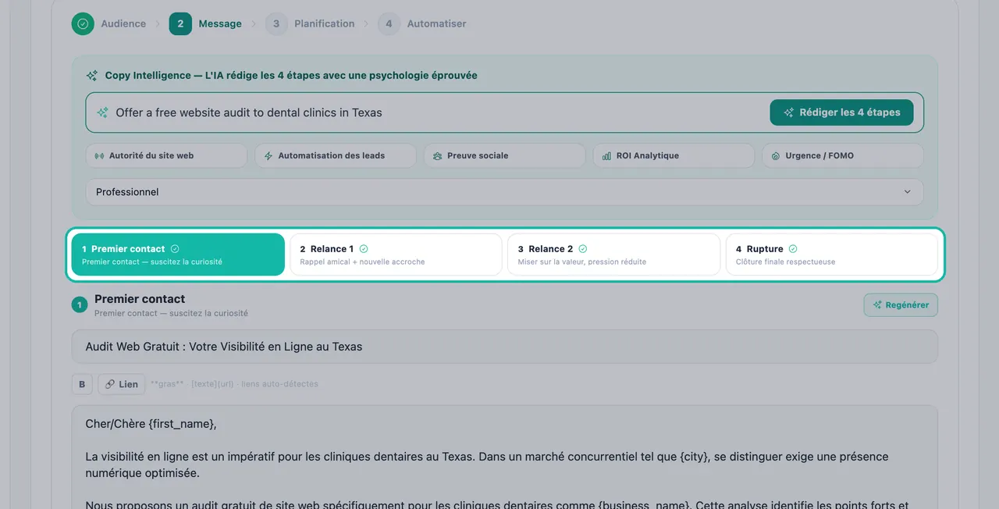This screenshot has width=999, height=509.
Task: Click the email body starting Cher/Chère {first_name}
Action: 504,457
